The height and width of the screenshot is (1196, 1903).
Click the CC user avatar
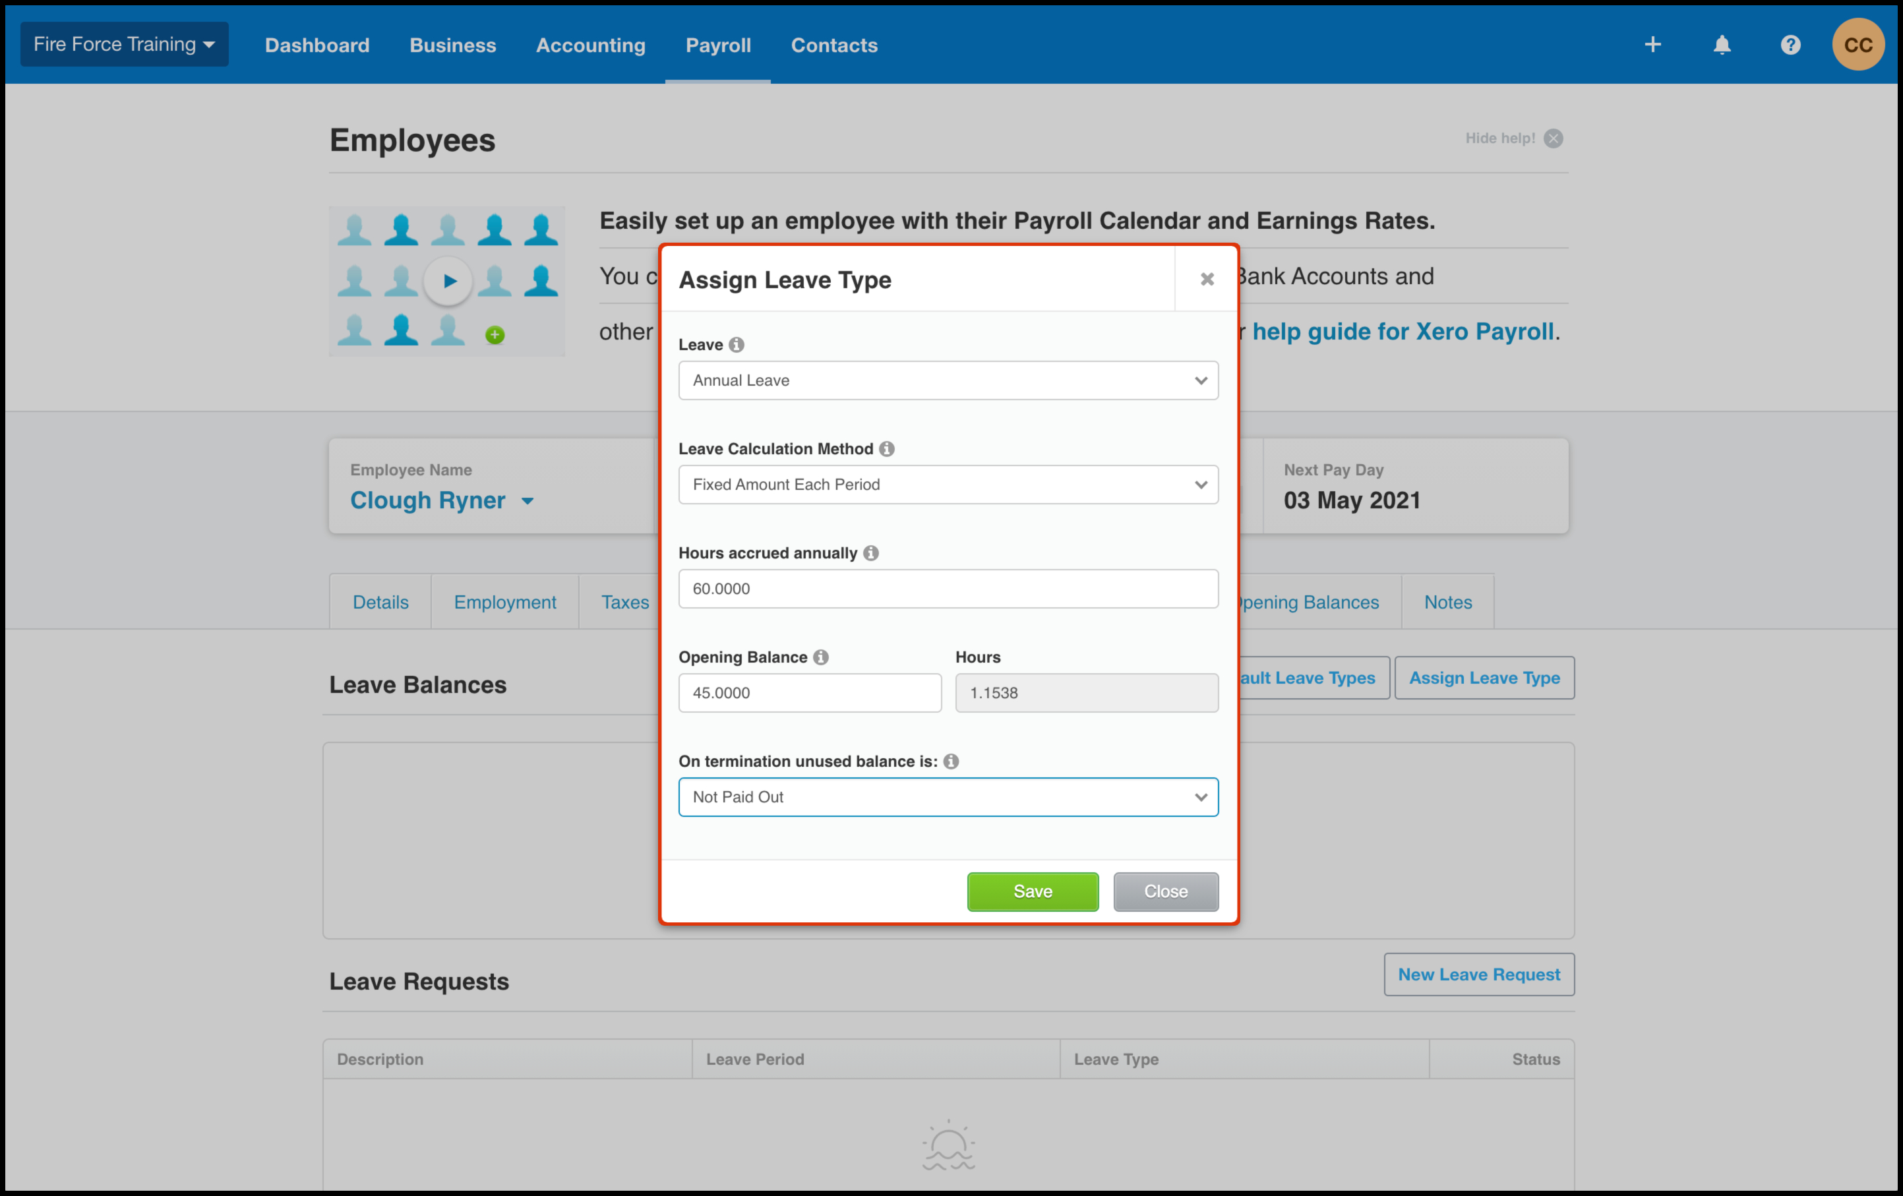click(1857, 45)
